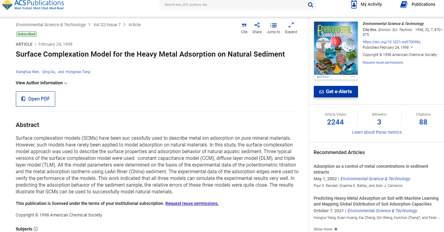The width and height of the screenshot is (444, 232).
Task: Expand View Author Information
Action: [41, 83]
